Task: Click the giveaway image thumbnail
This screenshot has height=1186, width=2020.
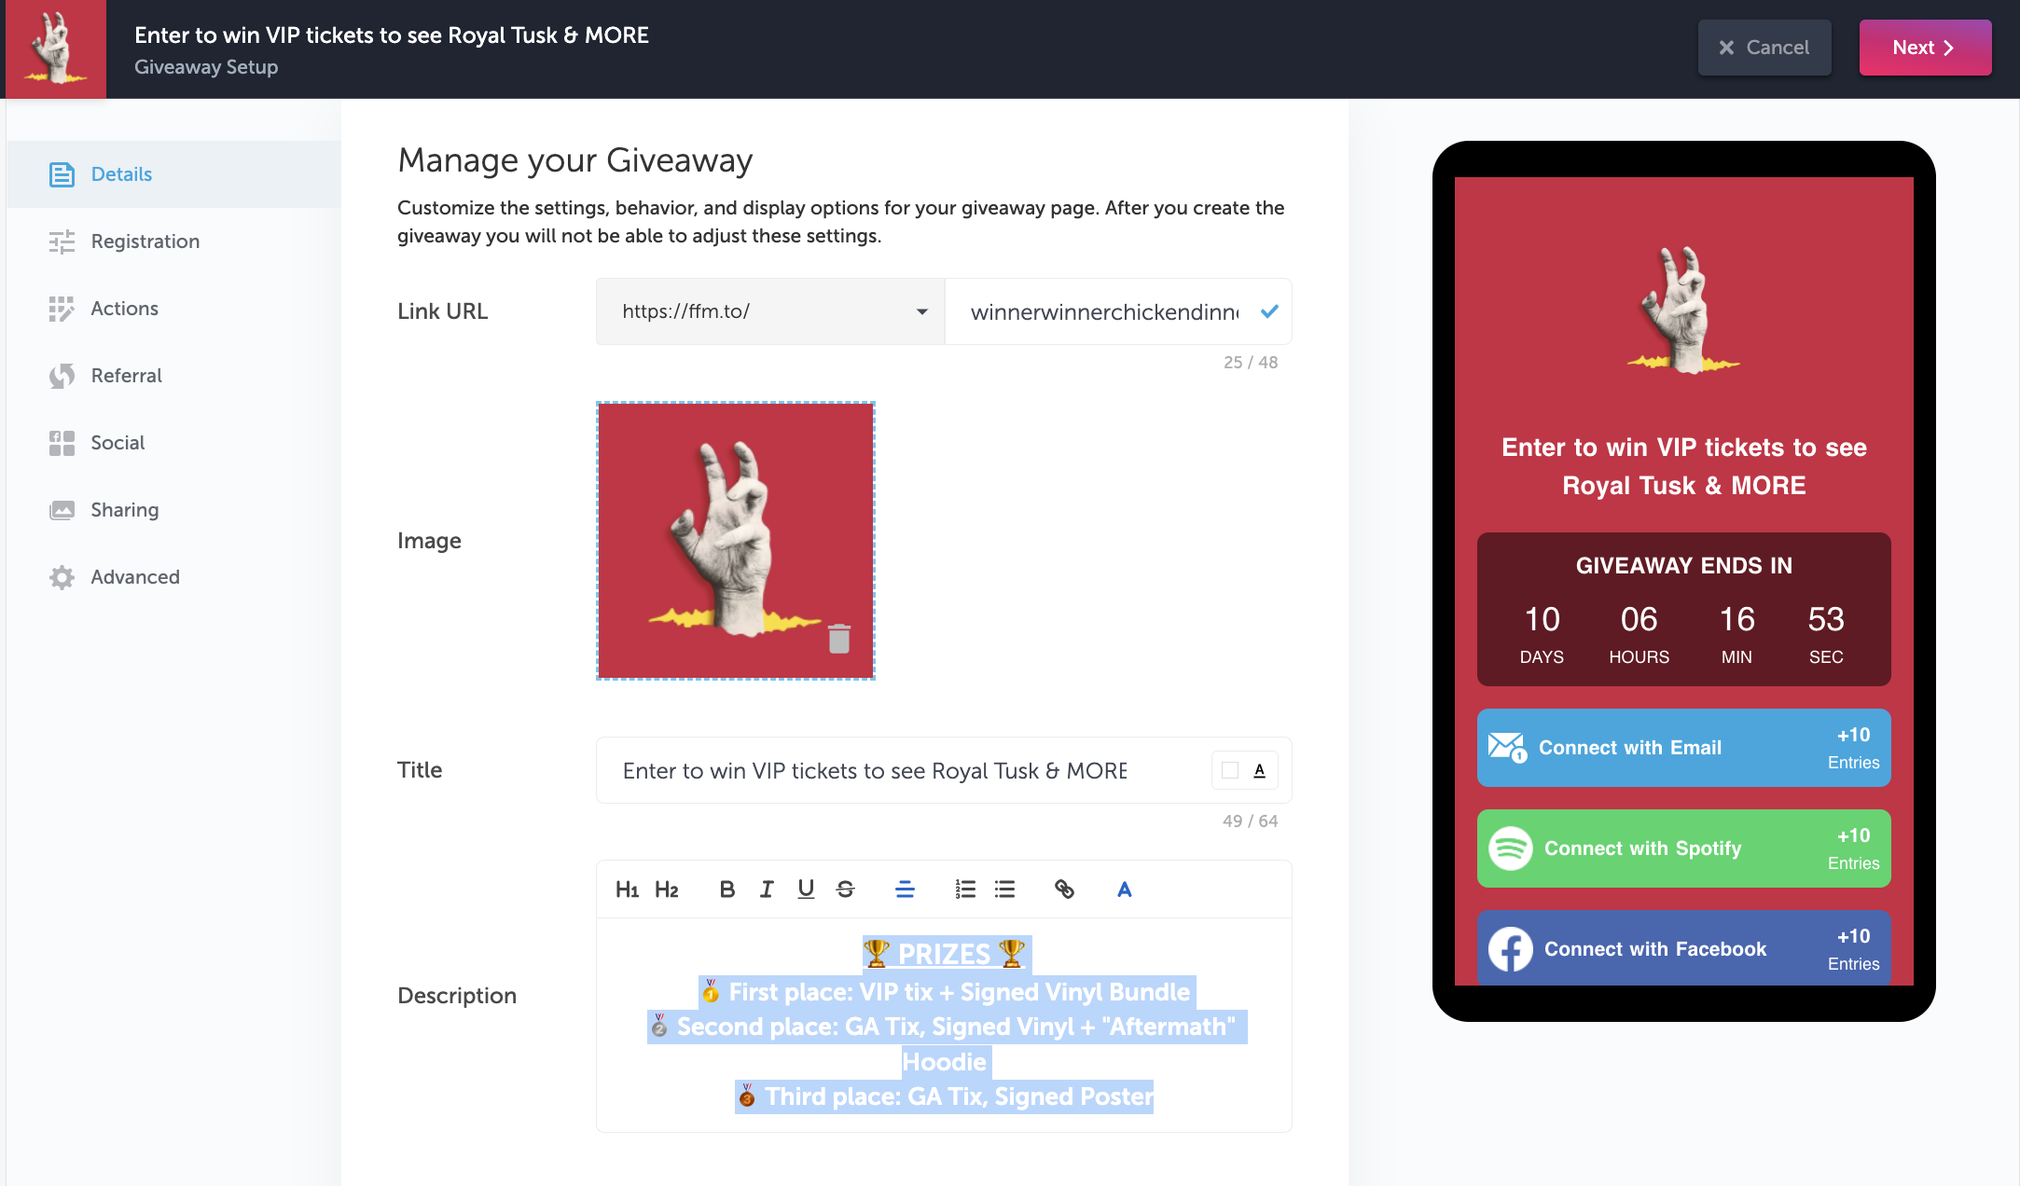Action: tap(736, 541)
